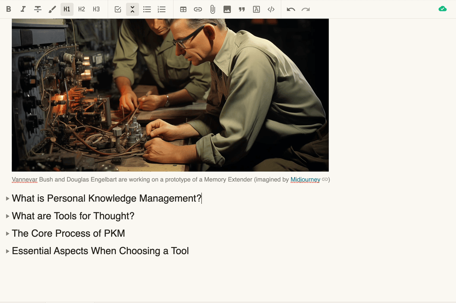
Task: Expand 'What are Tools for Thought?' section
Action: point(8,216)
